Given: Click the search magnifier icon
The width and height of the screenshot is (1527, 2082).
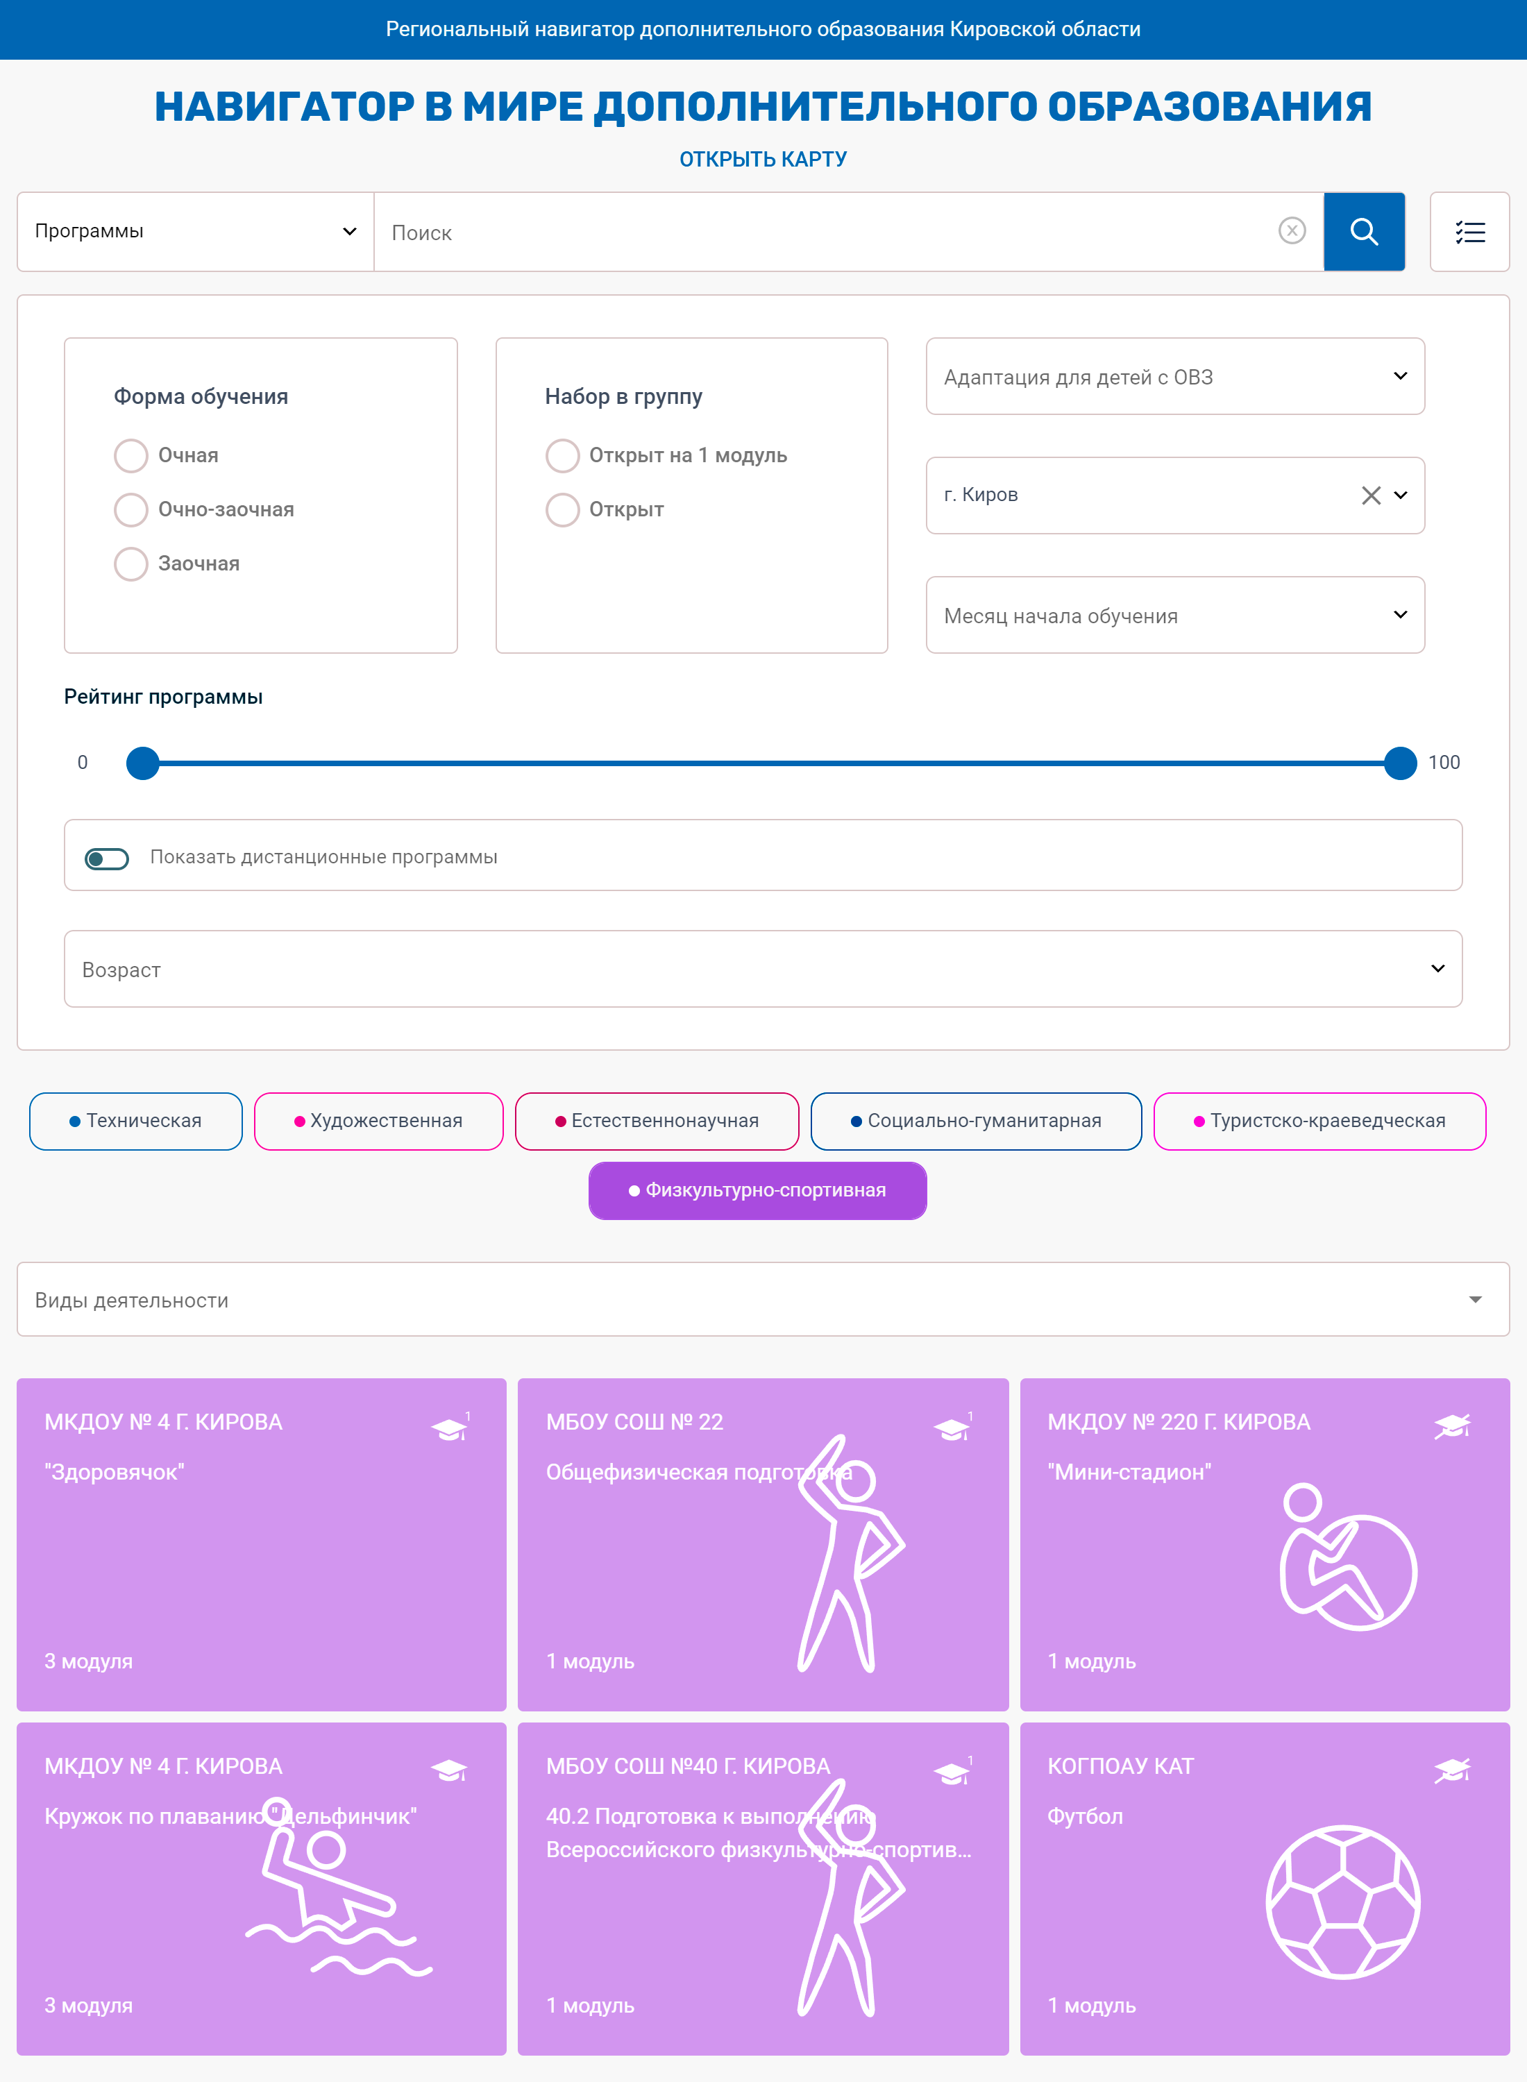Looking at the screenshot, I should pyautogui.click(x=1364, y=231).
